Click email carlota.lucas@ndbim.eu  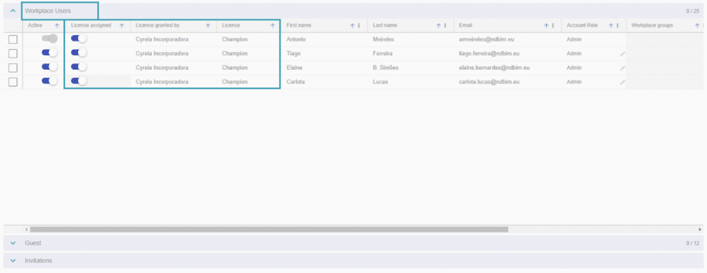[x=490, y=82]
